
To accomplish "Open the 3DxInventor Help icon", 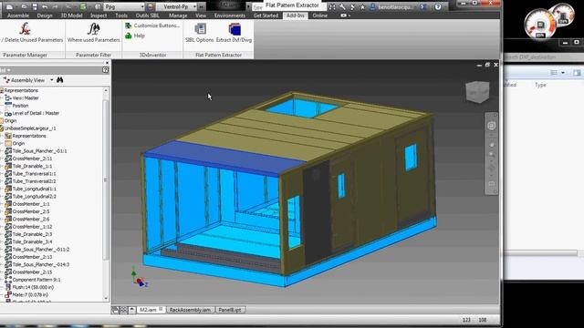I will 129,36.
